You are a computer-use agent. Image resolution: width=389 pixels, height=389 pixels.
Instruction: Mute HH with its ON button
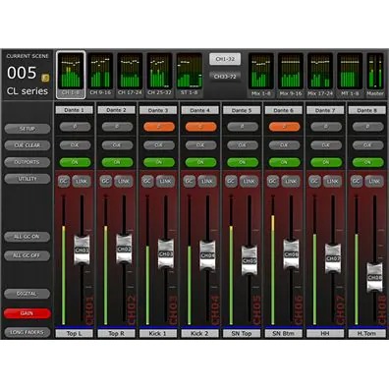tap(326, 162)
